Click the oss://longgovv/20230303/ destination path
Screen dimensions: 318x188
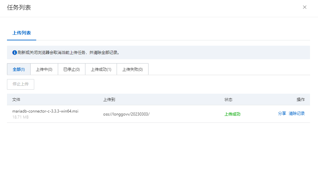click(126, 114)
